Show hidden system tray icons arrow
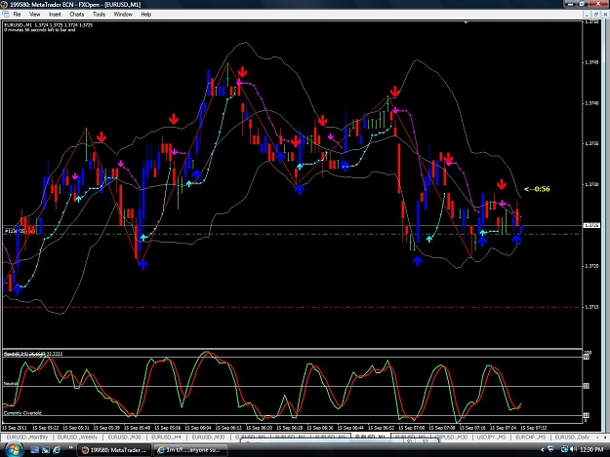Viewport: 610px width, 457px height. pos(543,449)
